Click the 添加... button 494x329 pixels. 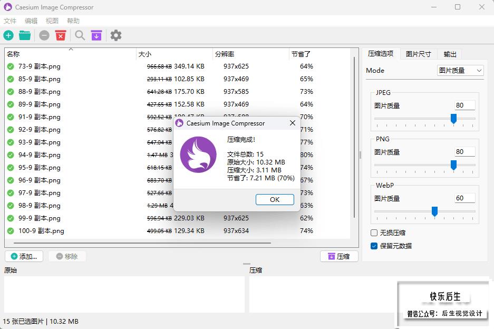pos(24,257)
